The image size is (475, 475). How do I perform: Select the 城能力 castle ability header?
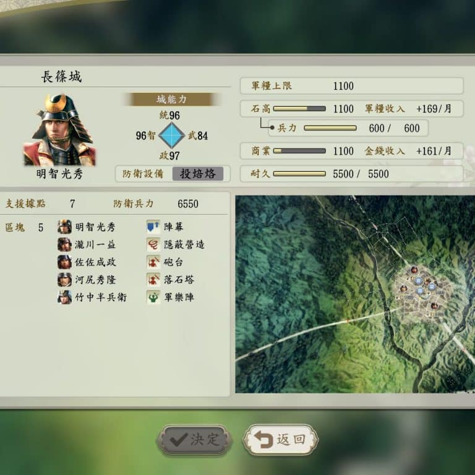coord(172,99)
